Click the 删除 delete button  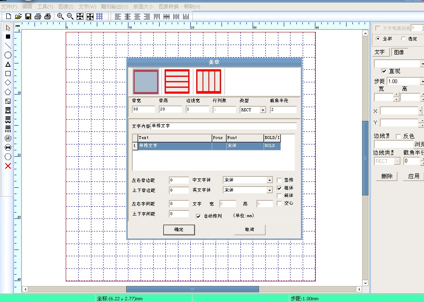point(387,176)
